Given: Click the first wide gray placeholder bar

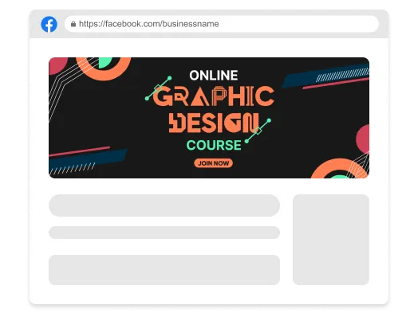Looking at the screenshot, I should point(164,205).
